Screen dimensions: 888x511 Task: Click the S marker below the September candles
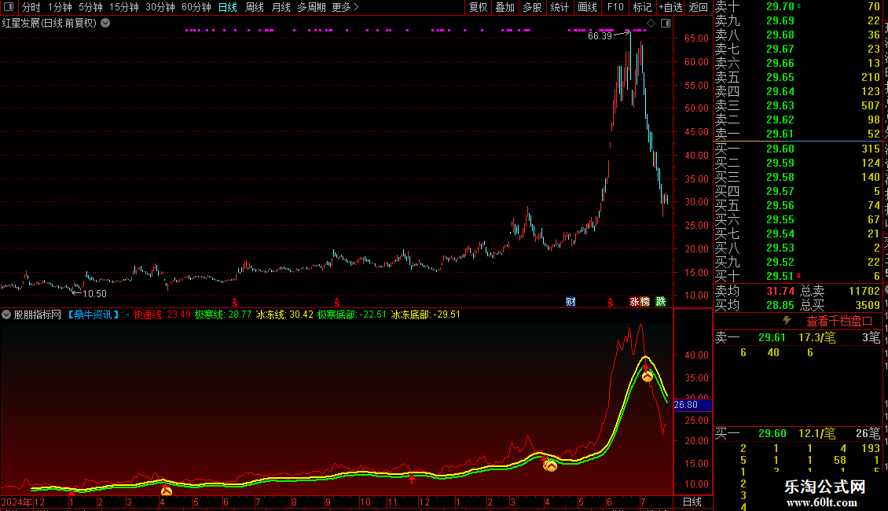337,303
